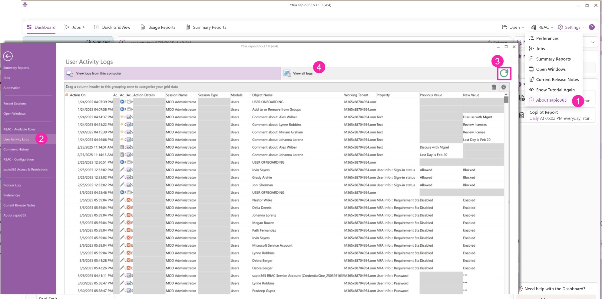The height and width of the screenshot is (299, 602).
Task: Open the Quick GridView tab
Action: click(x=112, y=27)
